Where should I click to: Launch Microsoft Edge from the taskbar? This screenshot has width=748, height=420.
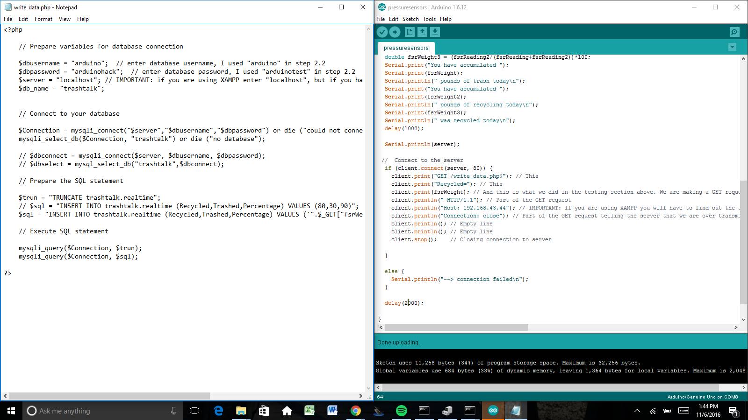click(218, 411)
